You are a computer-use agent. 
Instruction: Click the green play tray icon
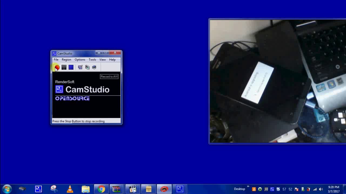(x=260, y=189)
